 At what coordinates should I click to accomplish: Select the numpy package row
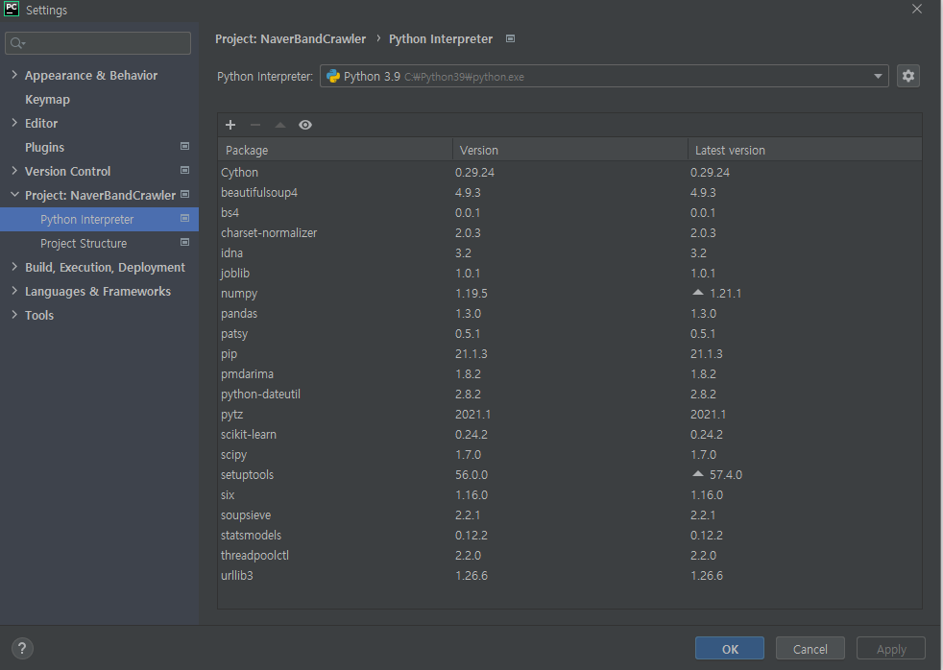(569, 293)
